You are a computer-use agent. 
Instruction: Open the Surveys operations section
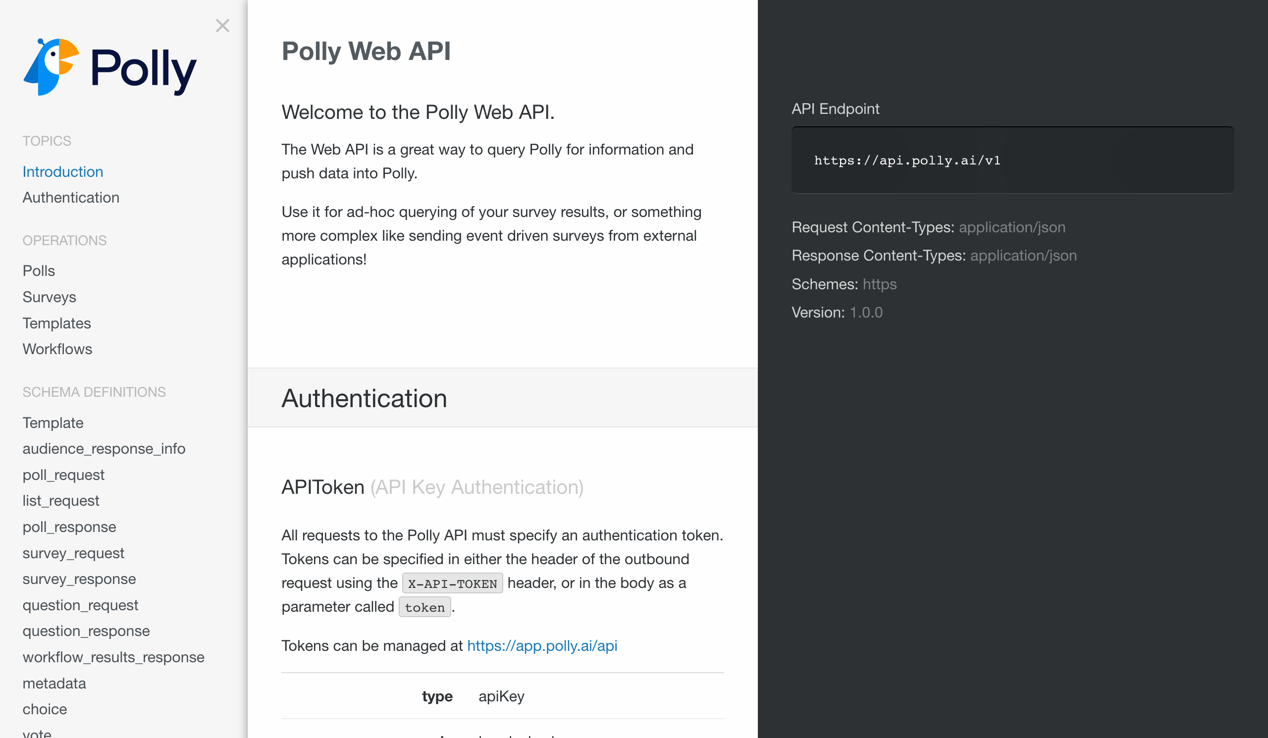pos(50,297)
